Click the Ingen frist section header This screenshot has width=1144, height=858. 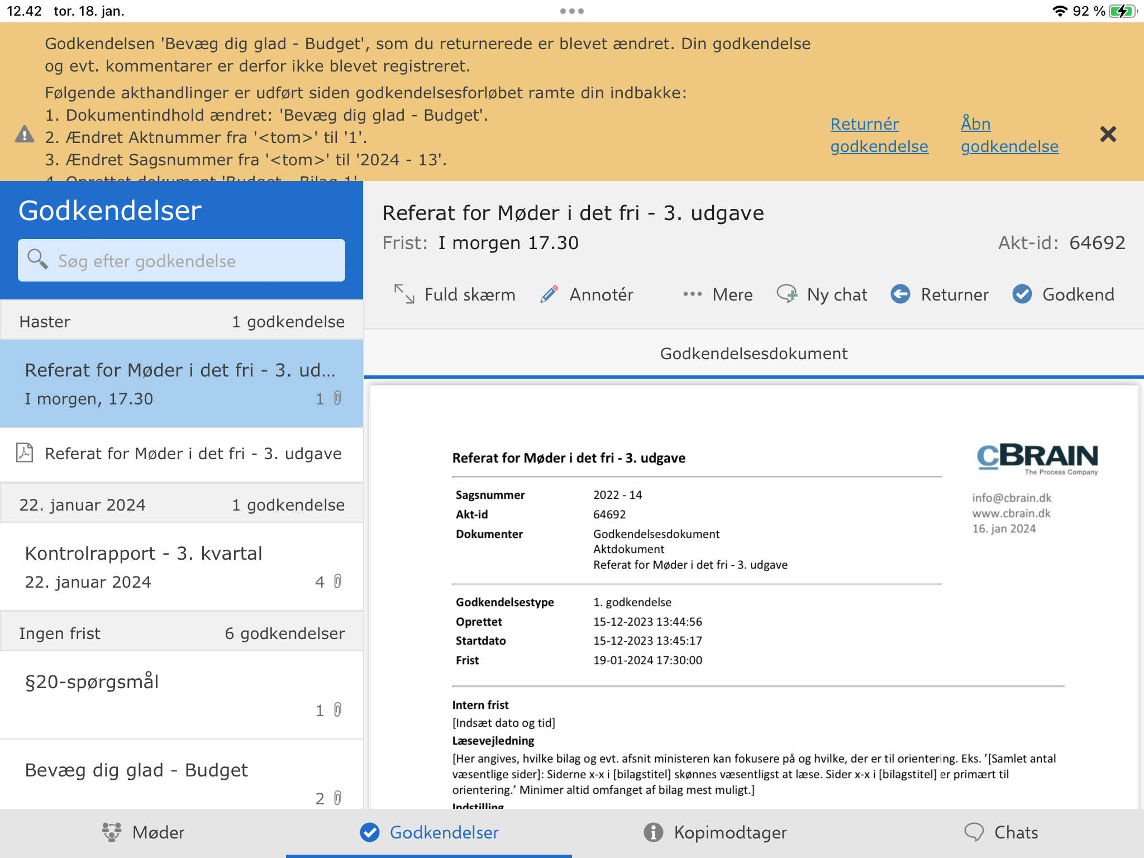click(182, 633)
